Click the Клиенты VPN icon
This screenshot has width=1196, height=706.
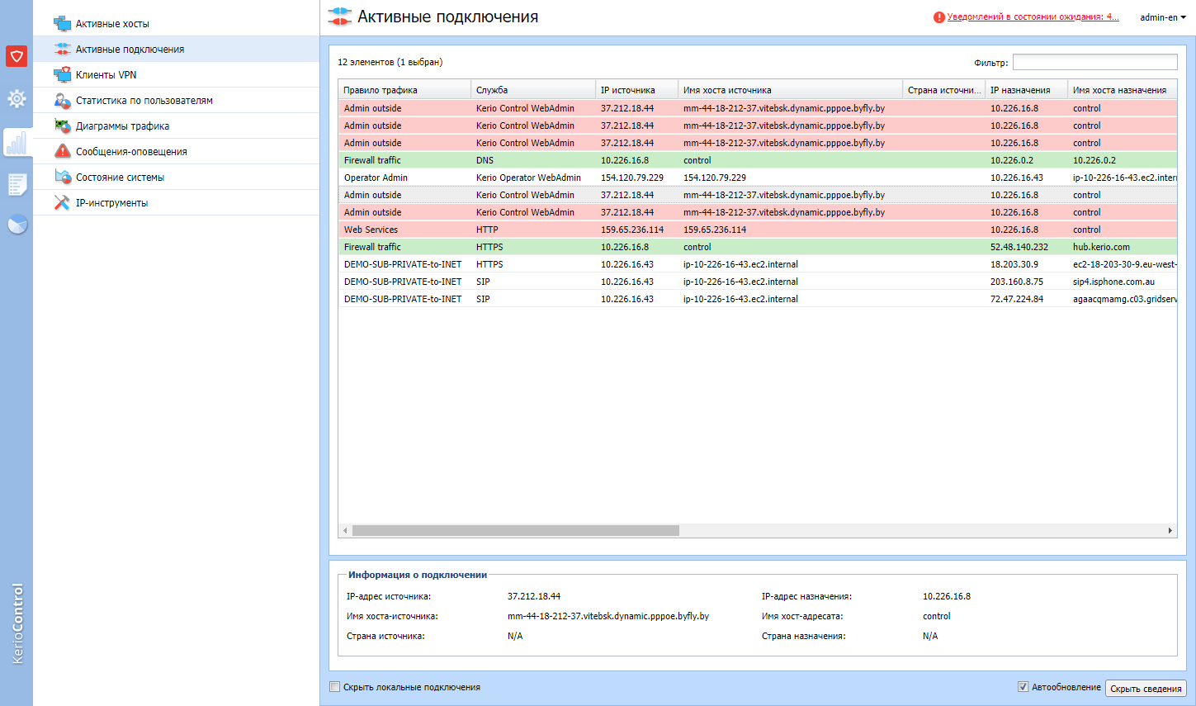click(63, 75)
